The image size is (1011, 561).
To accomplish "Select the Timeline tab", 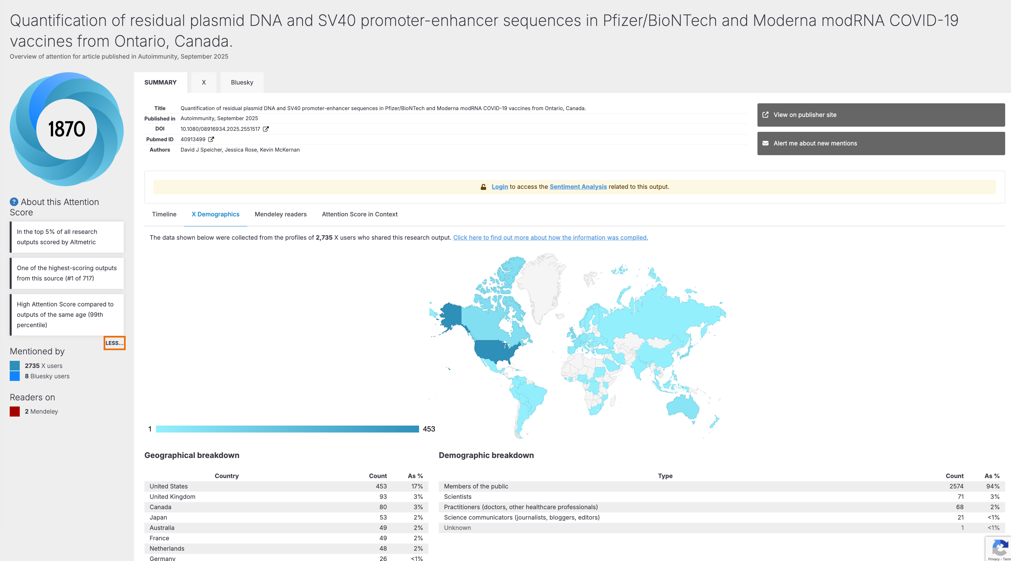I will (x=164, y=214).
